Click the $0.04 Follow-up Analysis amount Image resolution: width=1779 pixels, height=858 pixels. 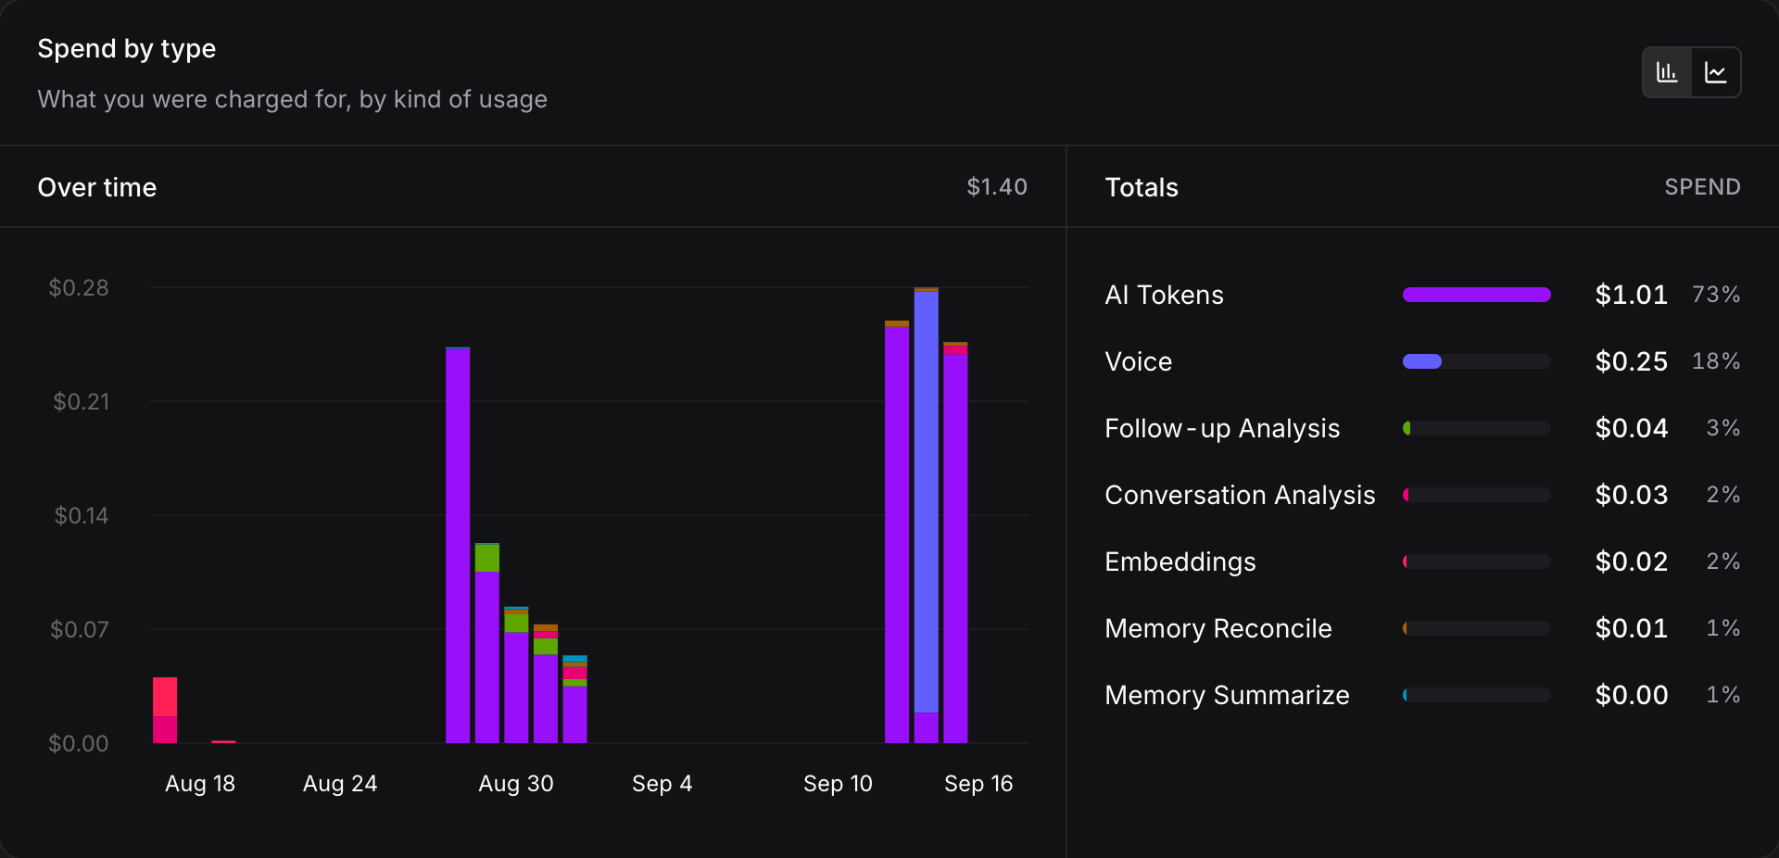(1631, 428)
